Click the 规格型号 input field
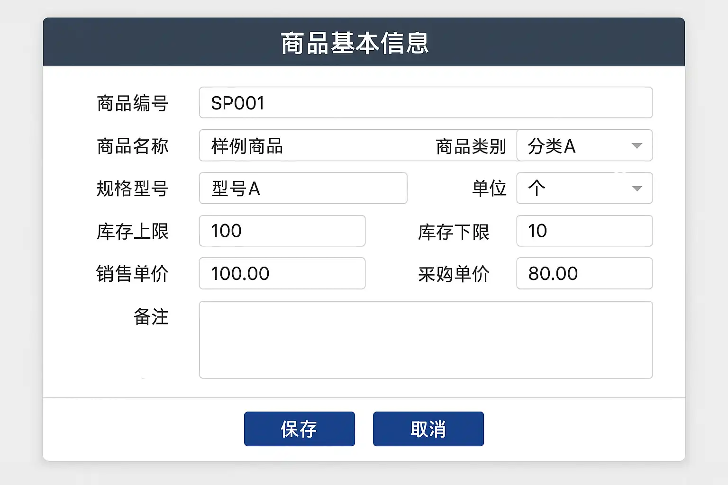Viewport: 728px width, 485px height. pos(303,188)
